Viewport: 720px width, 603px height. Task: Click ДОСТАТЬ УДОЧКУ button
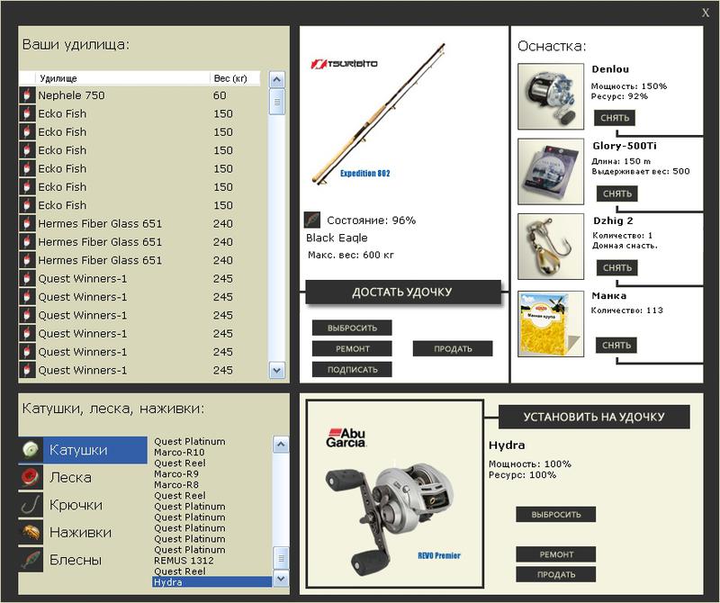[402, 292]
